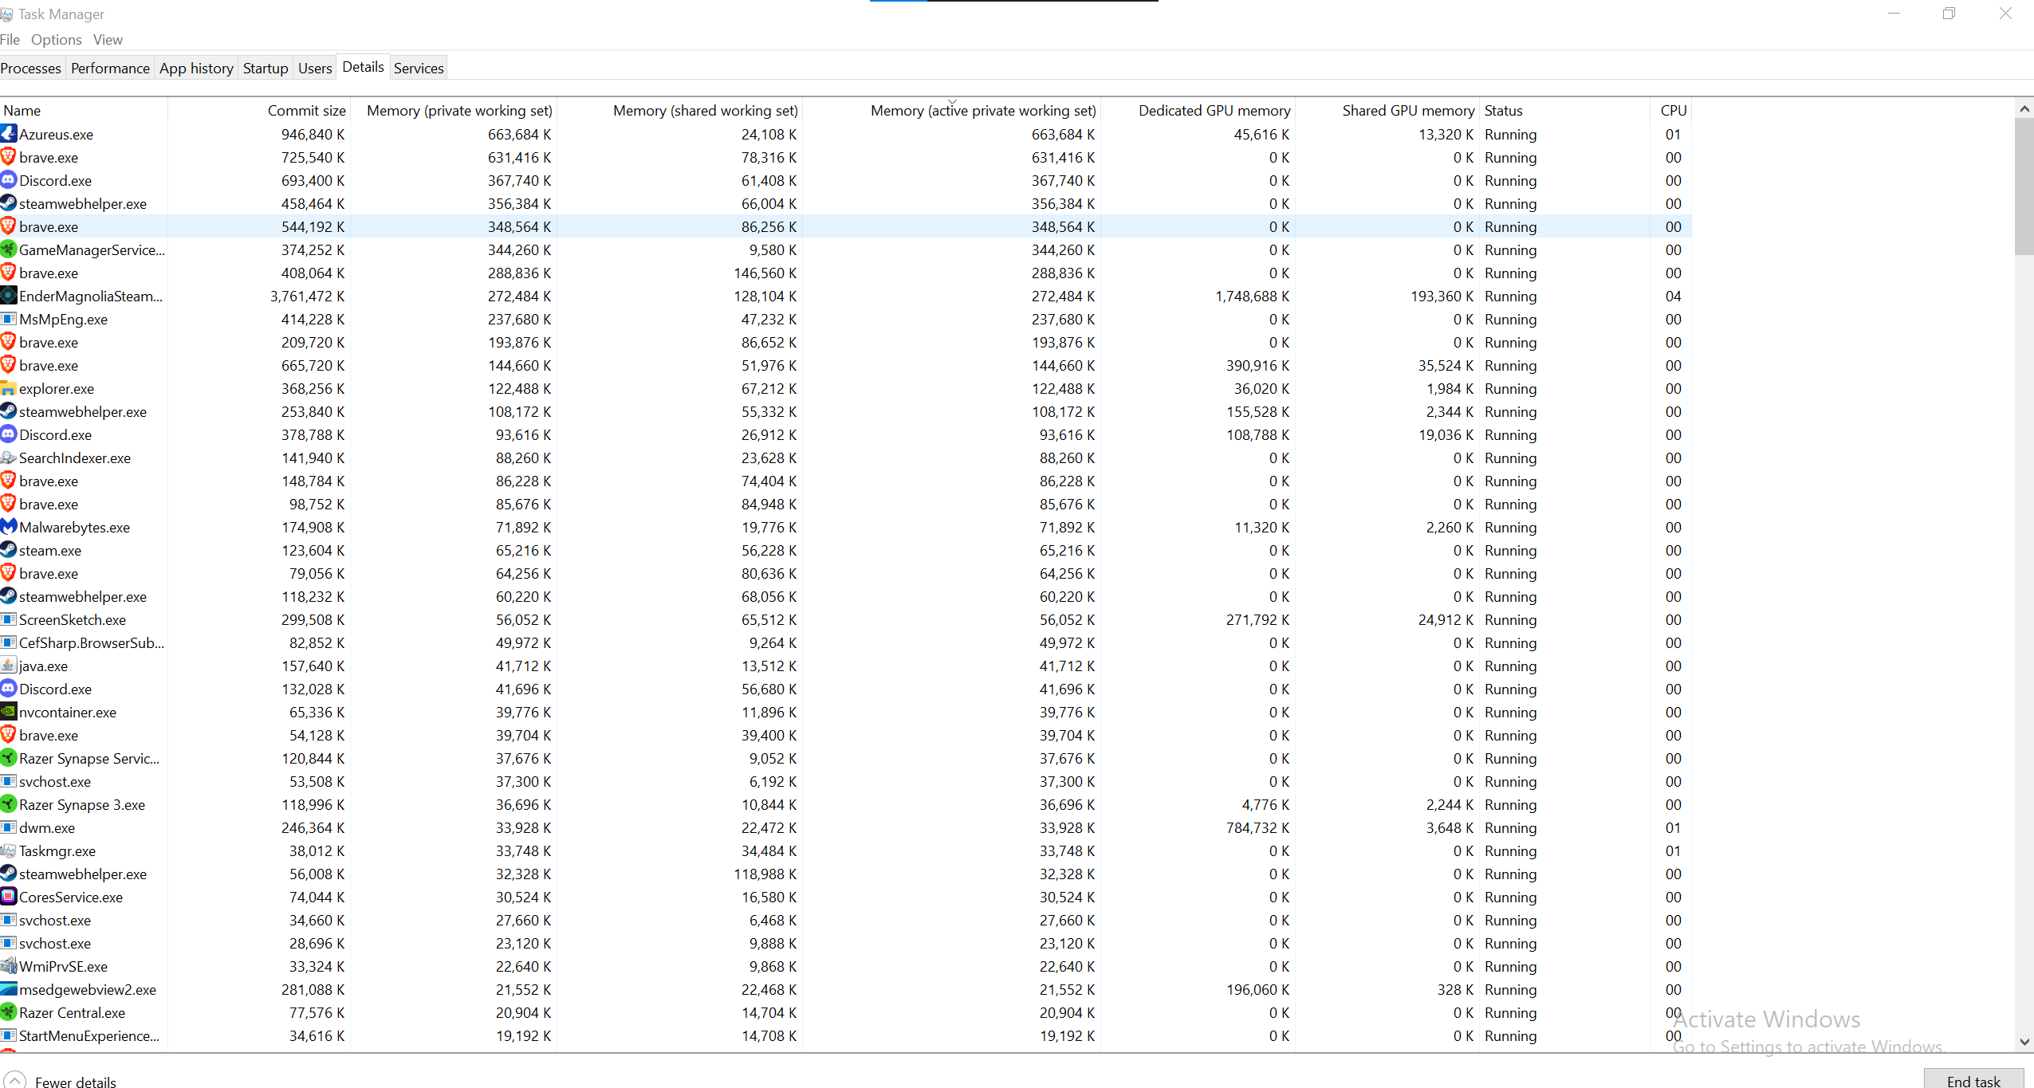Click the CoresService.exe icon
2034x1088 pixels.
[x=9, y=897]
